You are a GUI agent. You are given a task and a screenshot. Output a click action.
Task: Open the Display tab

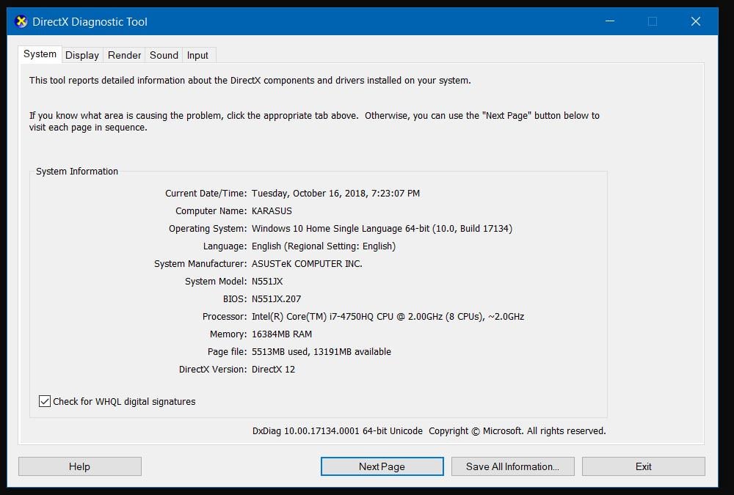(x=82, y=55)
